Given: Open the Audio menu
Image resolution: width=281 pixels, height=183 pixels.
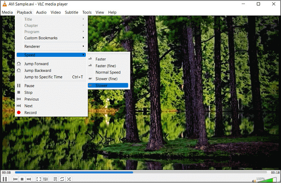Looking at the screenshot, I should point(41,12).
